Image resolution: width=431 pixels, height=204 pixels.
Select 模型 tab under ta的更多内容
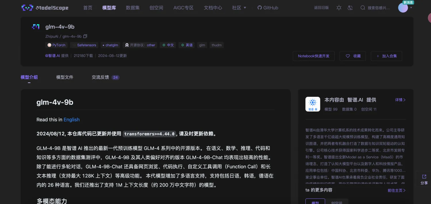pos(315,202)
